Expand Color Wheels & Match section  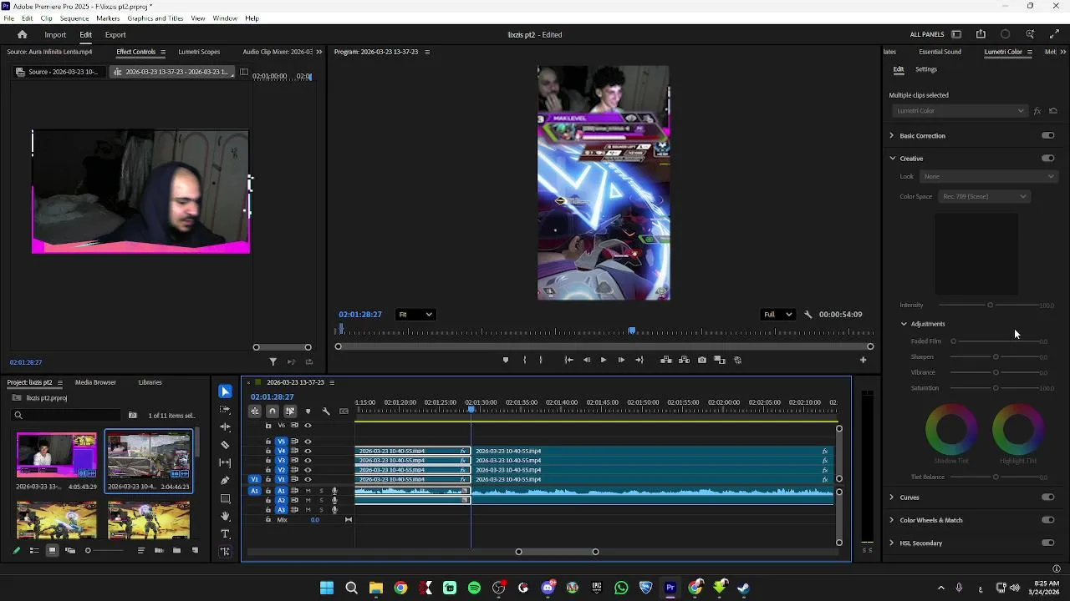click(891, 520)
